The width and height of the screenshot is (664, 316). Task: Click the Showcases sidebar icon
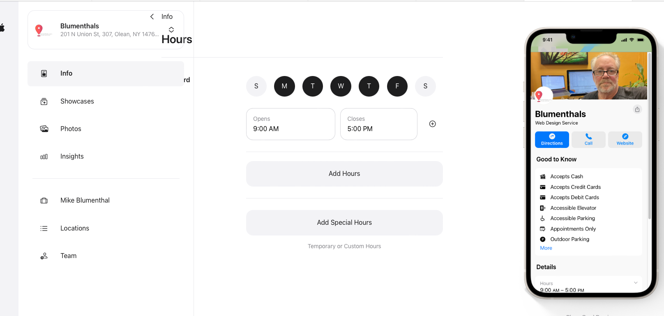[44, 101]
